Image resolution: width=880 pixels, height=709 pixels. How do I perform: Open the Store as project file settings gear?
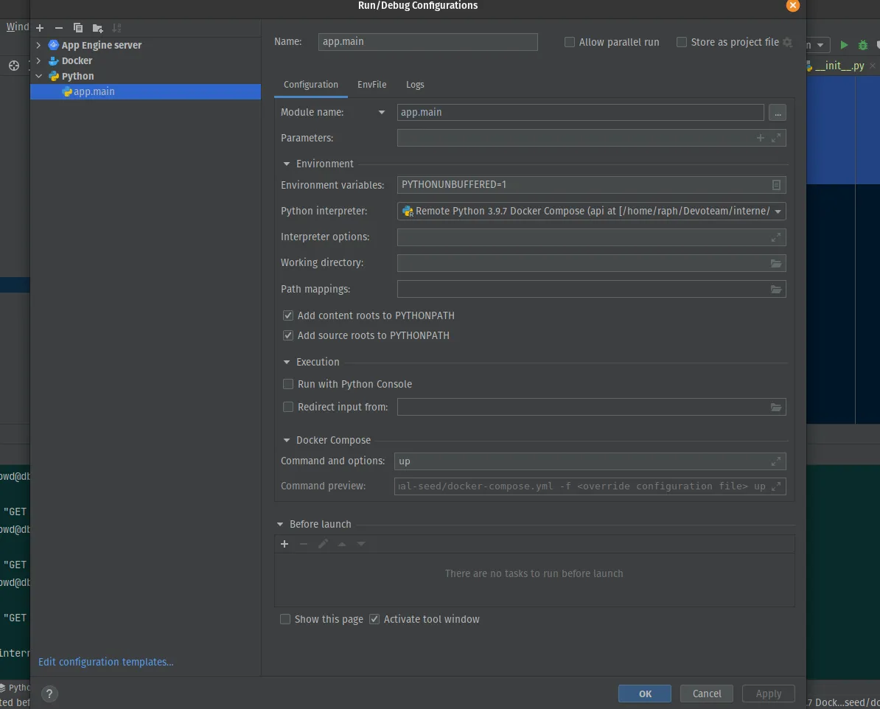(787, 42)
